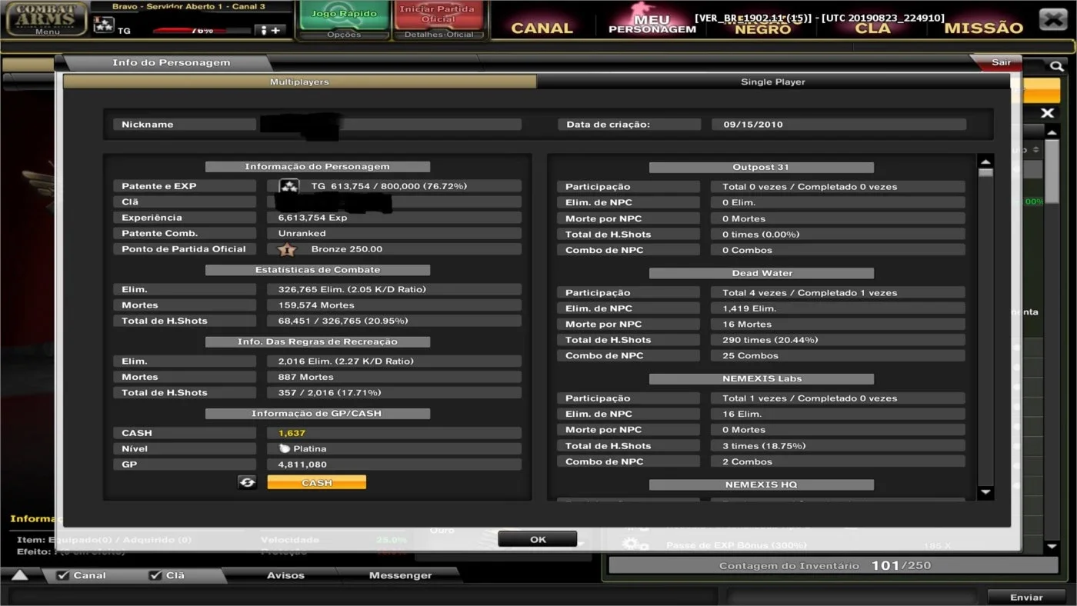This screenshot has width=1077, height=606.
Task: Expand the chat panel with up arrow
Action: [20, 575]
